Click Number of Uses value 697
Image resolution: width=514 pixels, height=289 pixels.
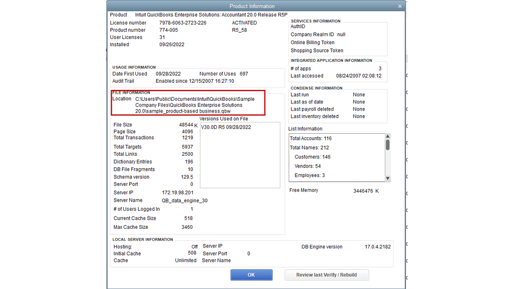coord(244,74)
